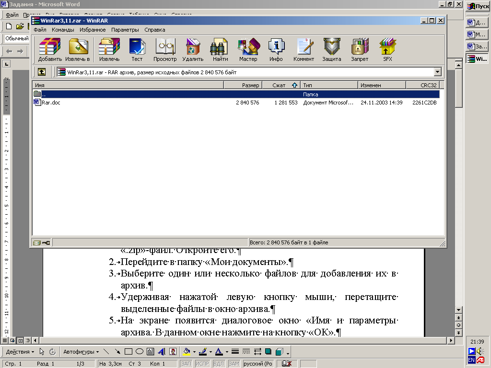The image size is (491, 368).
Task: Sort file list by Размер column
Action: tap(243, 85)
